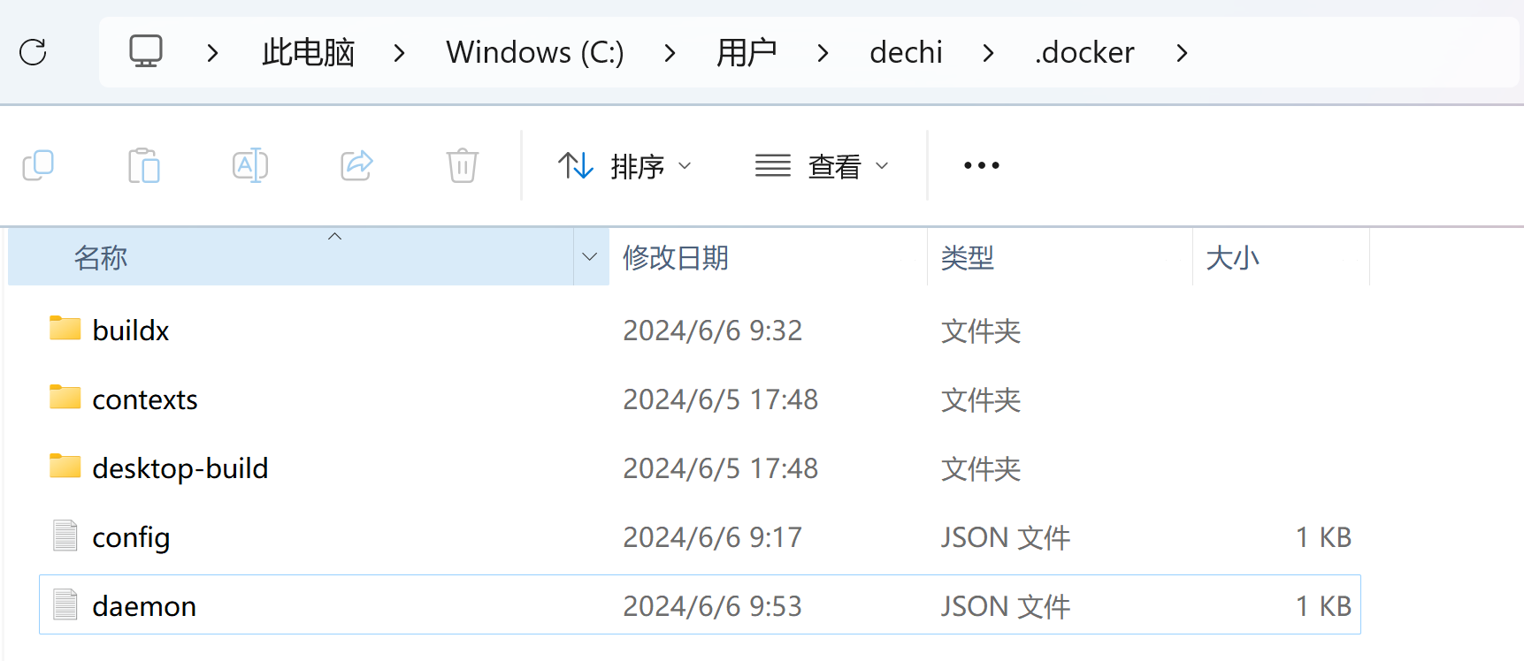
Task: Go to Windows (C:) in breadcrumb
Action: click(534, 53)
